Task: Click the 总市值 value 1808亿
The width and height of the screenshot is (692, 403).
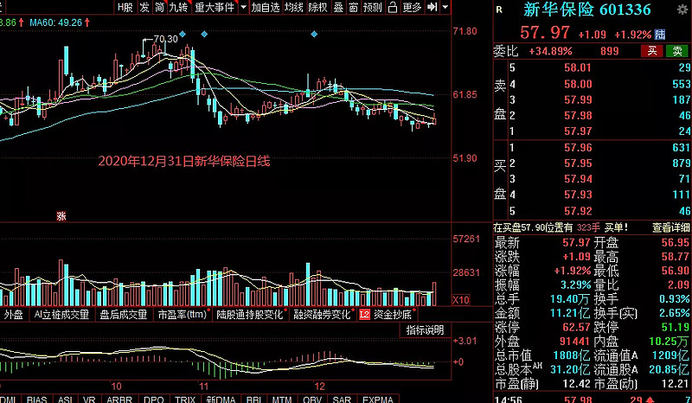Action: coord(572,355)
